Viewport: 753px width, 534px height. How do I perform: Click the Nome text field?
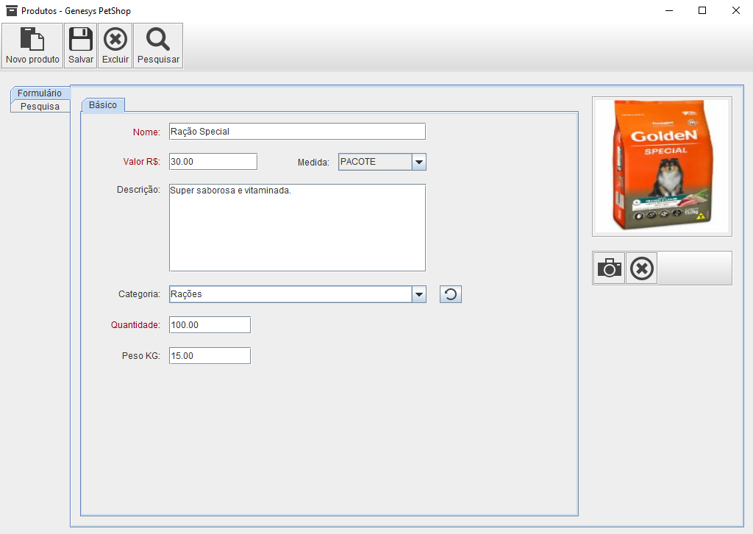tap(297, 132)
